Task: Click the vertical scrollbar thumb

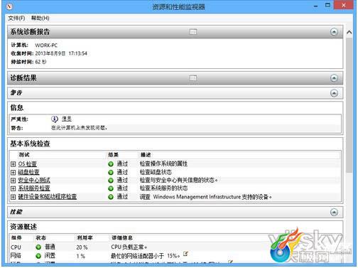Action: pos(349,105)
